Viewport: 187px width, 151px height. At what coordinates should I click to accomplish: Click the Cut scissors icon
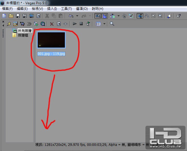pyautogui.click(x=47, y=16)
